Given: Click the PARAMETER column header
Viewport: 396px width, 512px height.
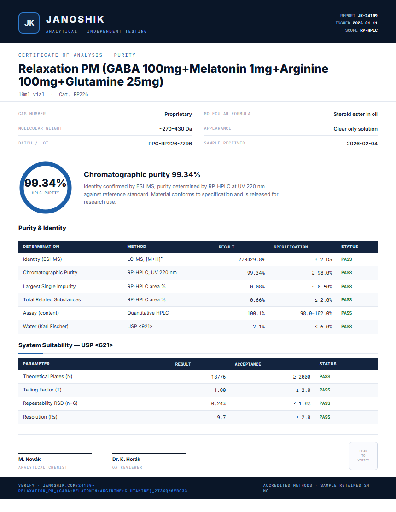Looking at the screenshot, I should [x=36, y=364].
